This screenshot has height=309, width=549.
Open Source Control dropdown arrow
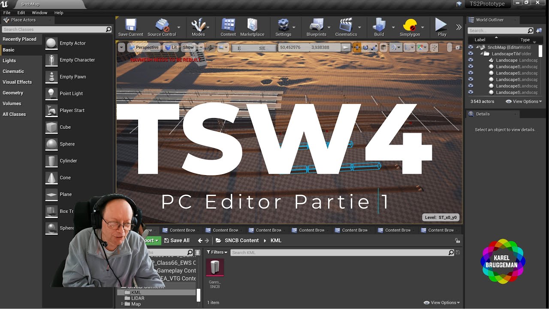179,27
